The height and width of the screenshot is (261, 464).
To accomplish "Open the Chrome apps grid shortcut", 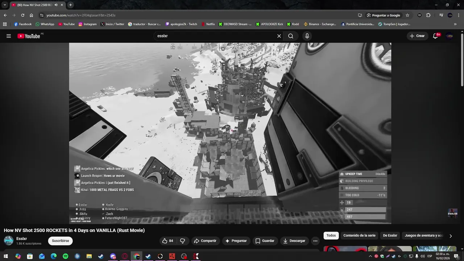I will (5, 24).
